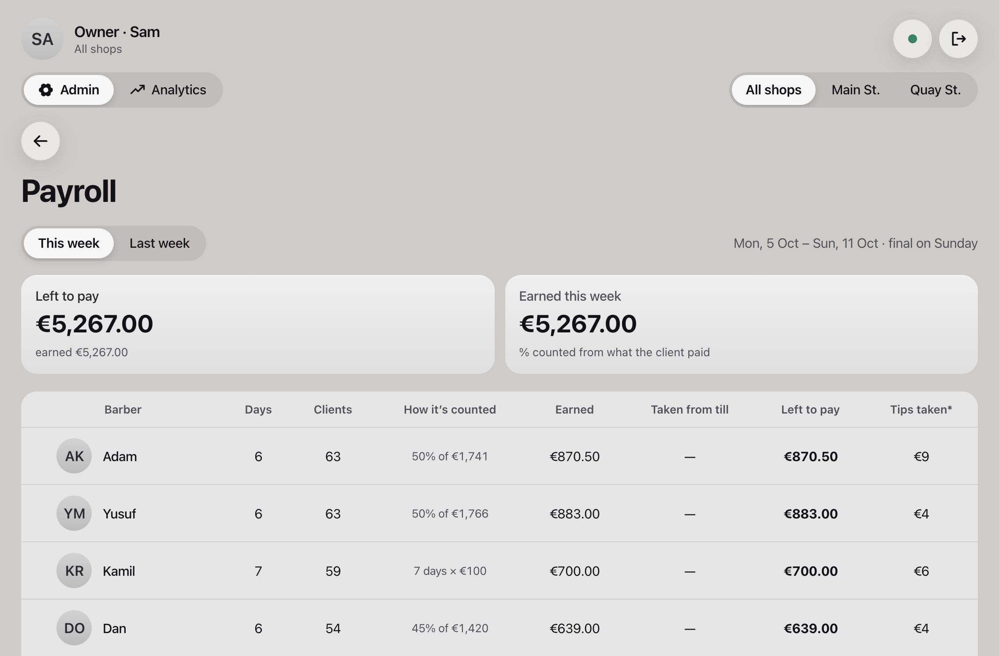This screenshot has height=656, width=999.
Task: Choose the All shops filter
Action: [x=774, y=90]
